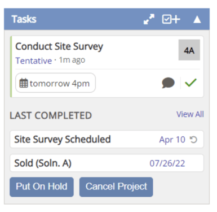The image size is (217, 212).
Task: Open the Tentative status link
Action: click(x=34, y=60)
